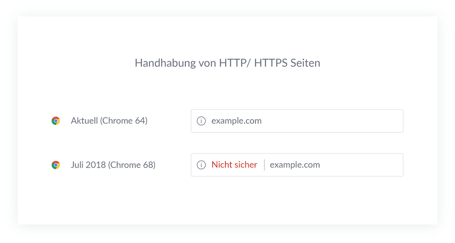This screenshot has height=243, width=455.
Task: Click the red Nicht sicher warning label
Action: click(234, 165)
